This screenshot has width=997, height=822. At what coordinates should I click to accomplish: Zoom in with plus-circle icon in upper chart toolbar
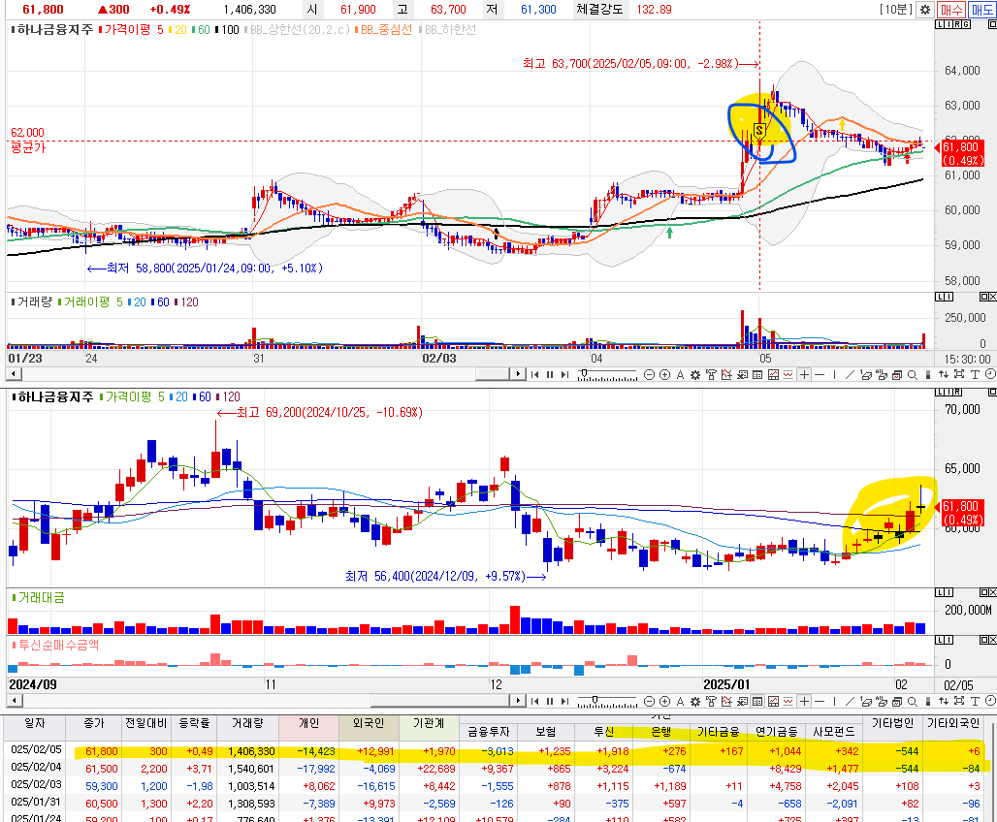tap(664, 375)
